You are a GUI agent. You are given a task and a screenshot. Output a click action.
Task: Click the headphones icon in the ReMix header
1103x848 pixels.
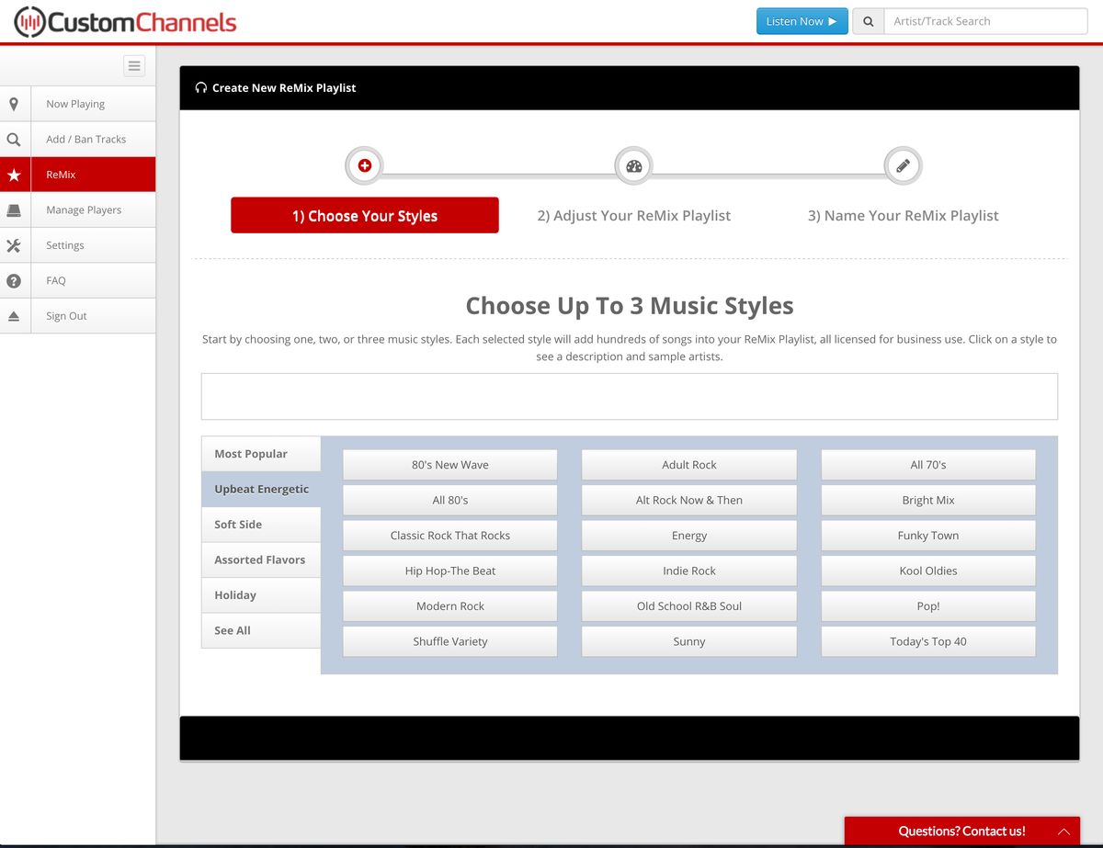click(x=200, y=87)
